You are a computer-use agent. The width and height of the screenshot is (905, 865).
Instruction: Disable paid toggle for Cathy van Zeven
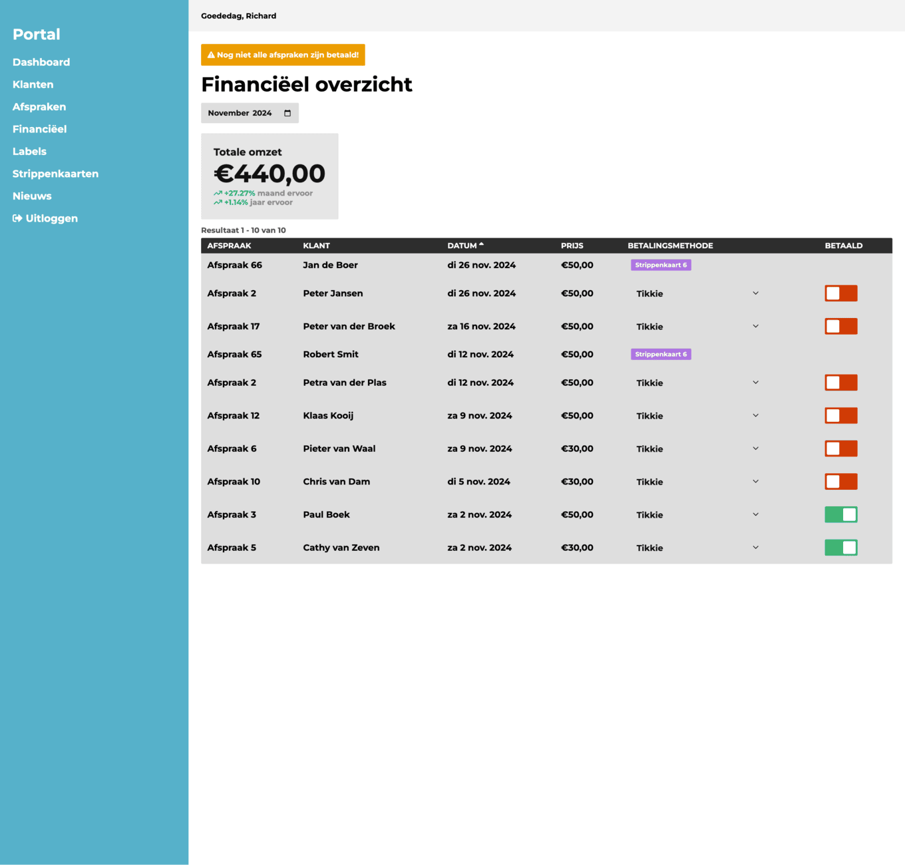(840, 548)
